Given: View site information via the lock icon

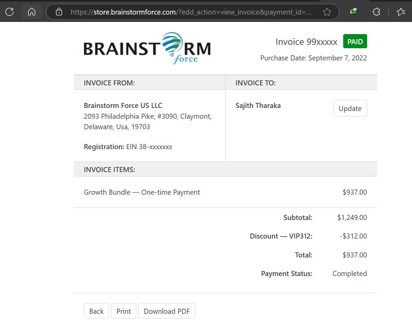Looking at the screenshot, I should pos(59,12).
